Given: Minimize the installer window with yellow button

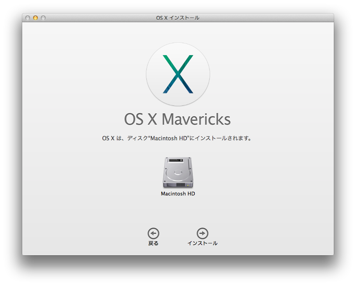Looking at the screenshot, I should tap(35, 18).
